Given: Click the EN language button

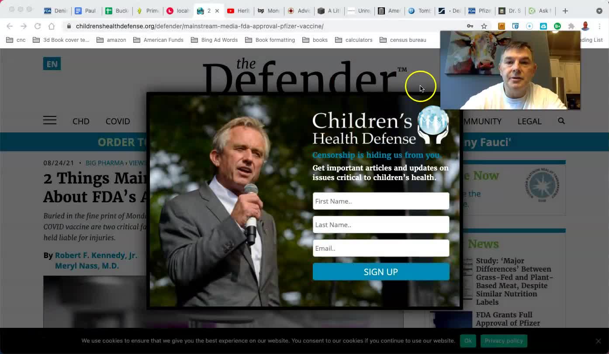Looking at the screenshot, I should (52, 64).
